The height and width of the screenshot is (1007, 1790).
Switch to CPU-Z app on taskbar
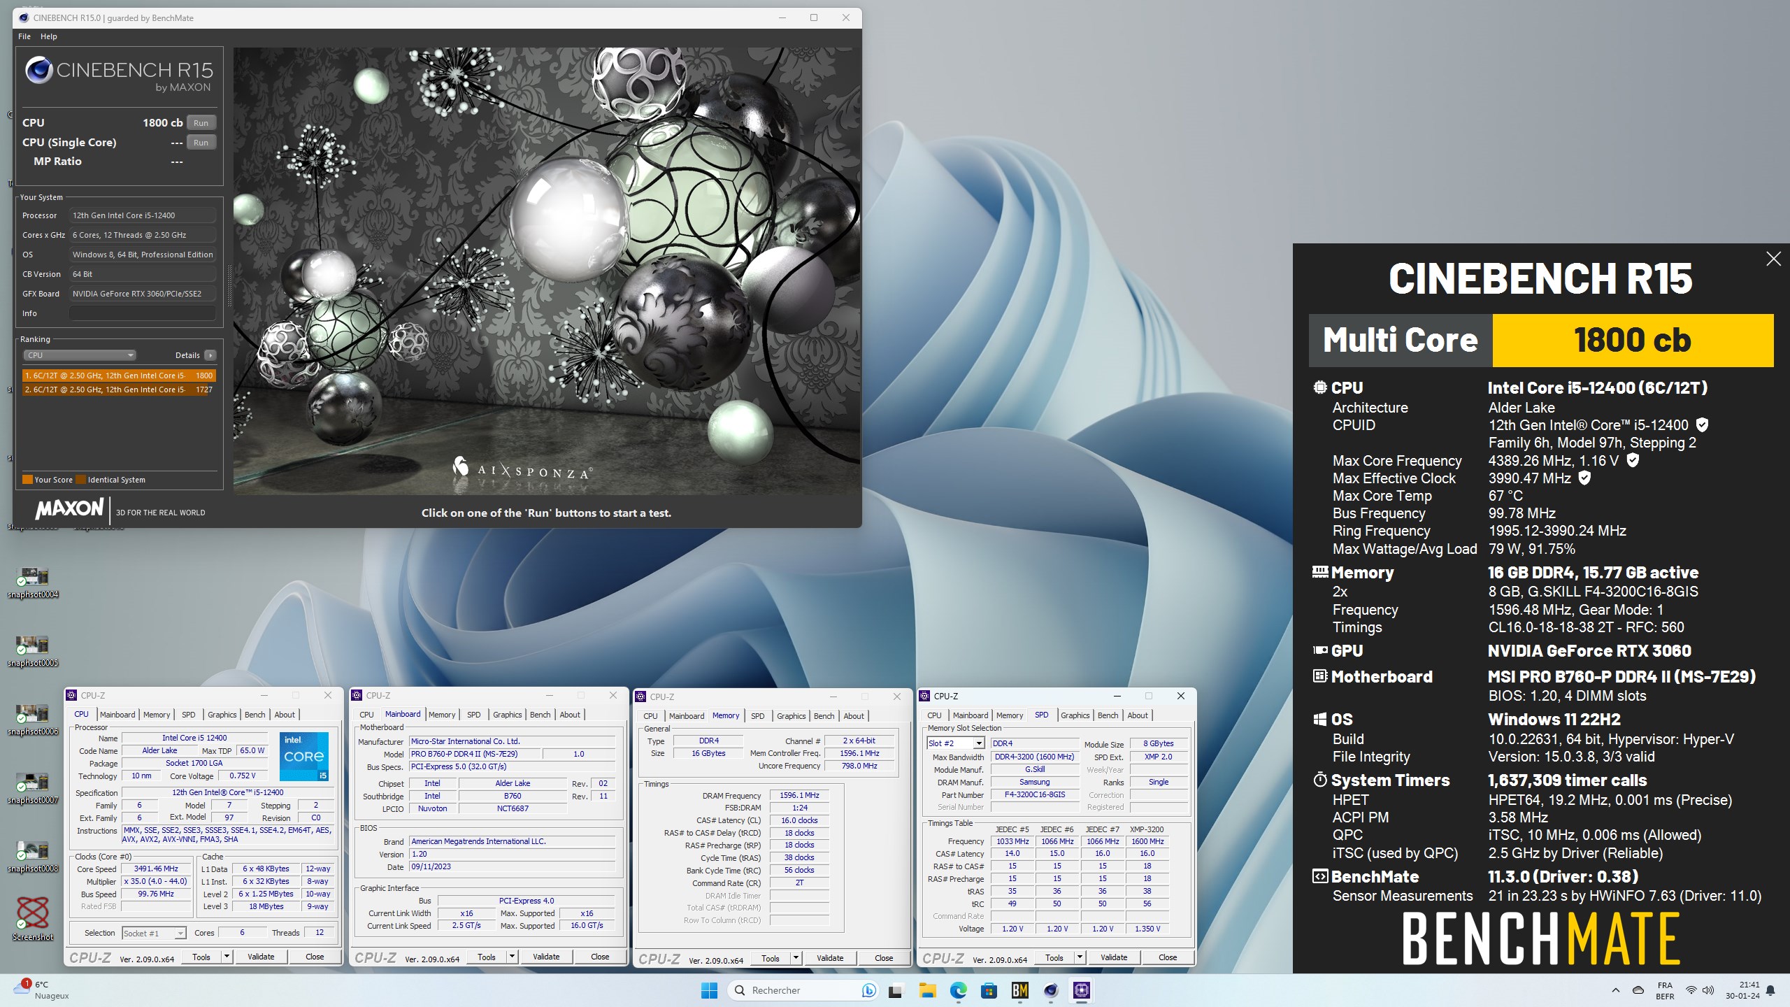[1081, 990]
